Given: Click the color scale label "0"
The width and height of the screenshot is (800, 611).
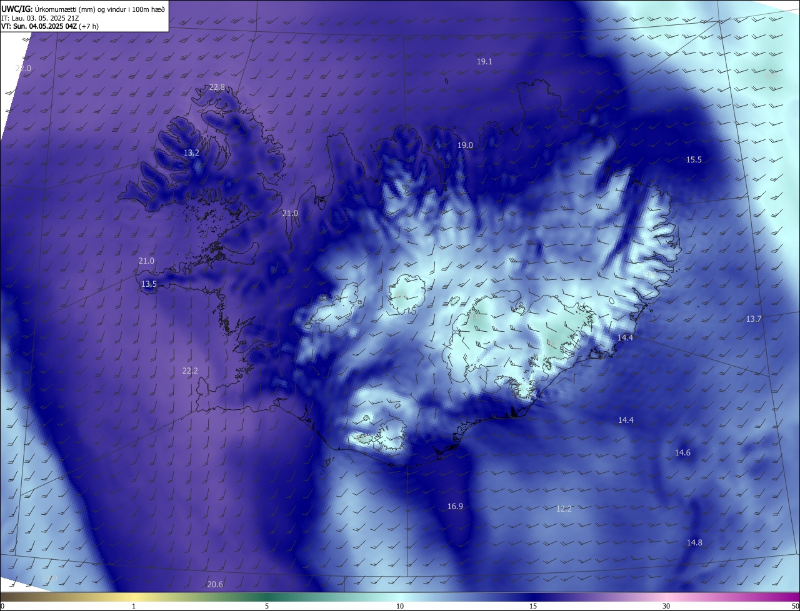Looking at the screenshot, I should pyautogui.click(x=2, y=606).
